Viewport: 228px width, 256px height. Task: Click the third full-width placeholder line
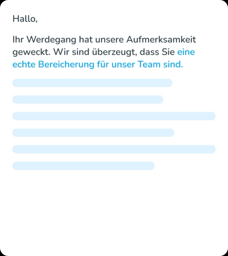click(114, 116)
